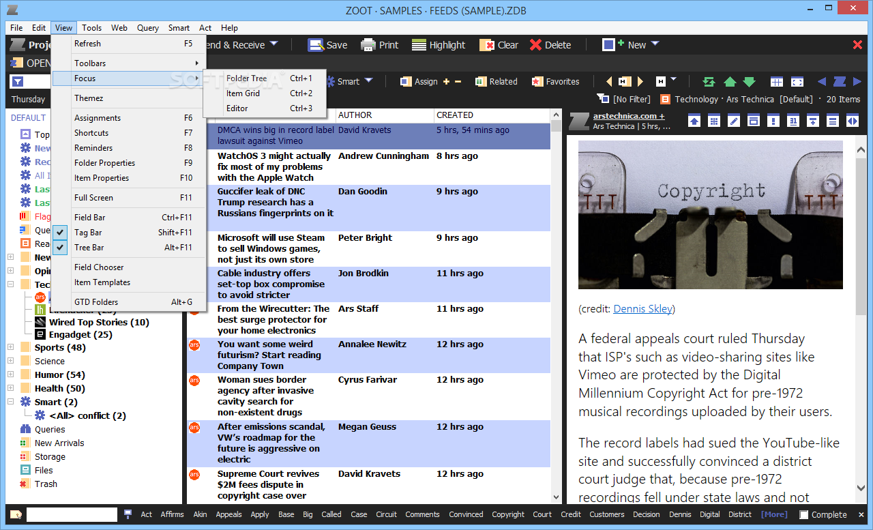Click the tag bar text input field
This screenshot has height=530, width=873.
point(72,514)
